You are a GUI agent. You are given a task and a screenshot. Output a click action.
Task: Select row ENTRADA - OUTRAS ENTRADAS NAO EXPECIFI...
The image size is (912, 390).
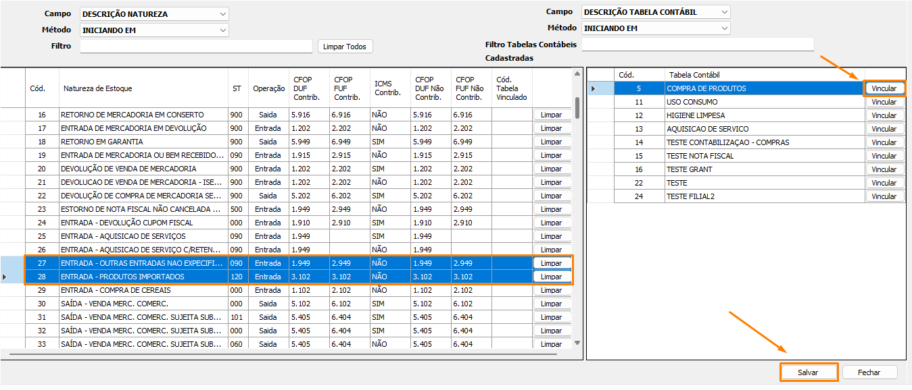tap(286, 263)
